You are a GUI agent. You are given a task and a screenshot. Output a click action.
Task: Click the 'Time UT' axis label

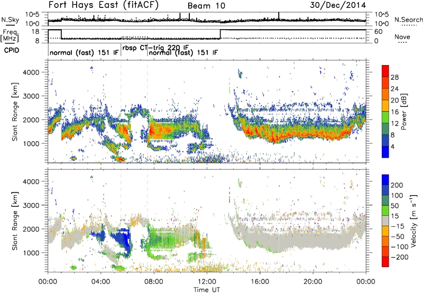(x=207, y=290)
